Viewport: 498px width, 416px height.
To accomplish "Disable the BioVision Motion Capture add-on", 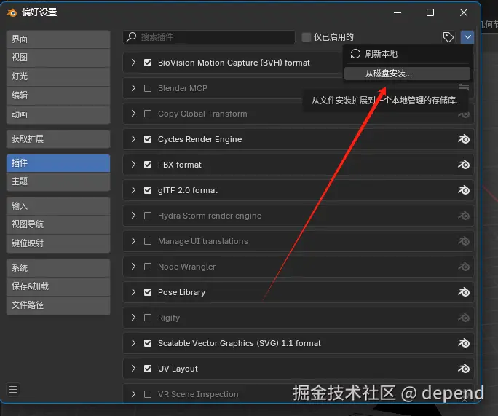I will click(148, 63).
